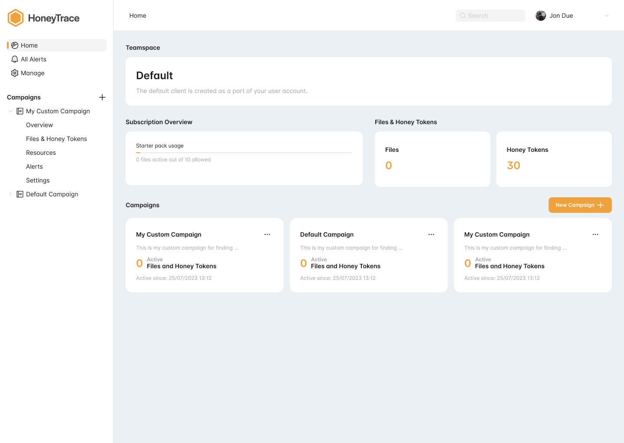This screenshot has width=624, height=443.
Task: Collapse the My Custom Campaign tree node
Action: pos(10,111)
